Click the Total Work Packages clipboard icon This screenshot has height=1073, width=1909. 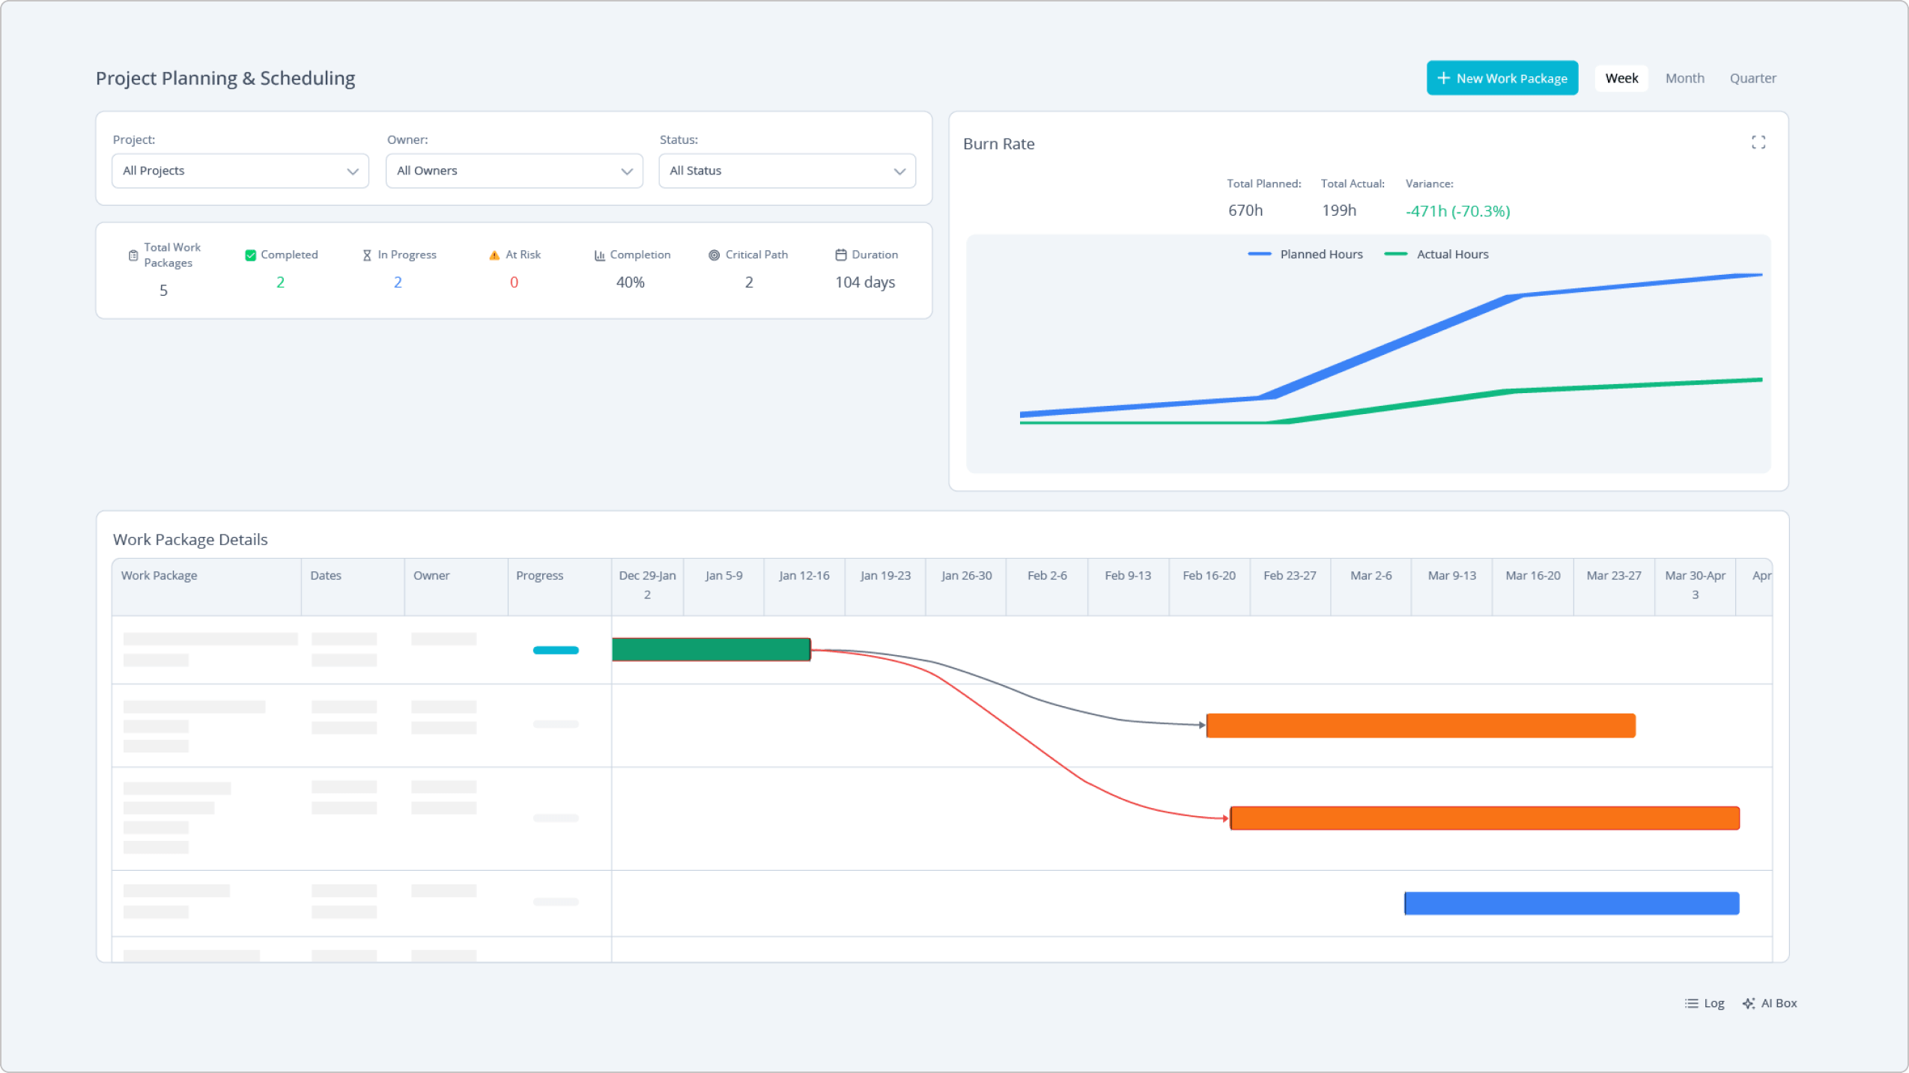pos(132,255)
